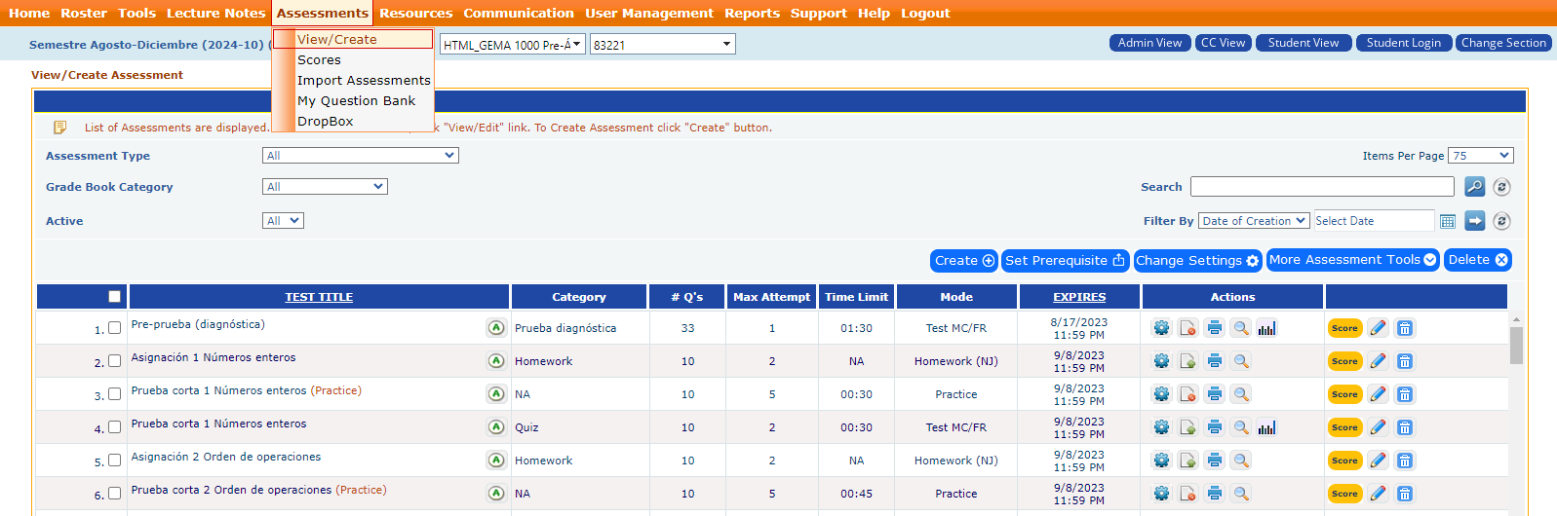Viewport: 1557px width, 516px height.
Task: Open My Question Bank menu entry
Action: (x=356, y=101)
